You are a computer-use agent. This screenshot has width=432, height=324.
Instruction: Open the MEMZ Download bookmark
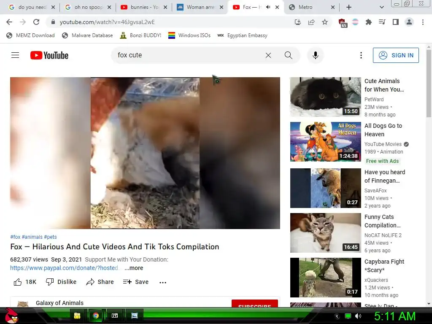[x=30, y=35]
